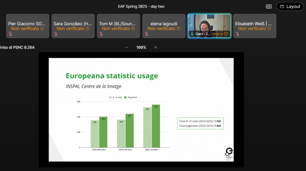Click the 200 y-axis value
This screenshot has width=306, height=171.
[79, 132]
